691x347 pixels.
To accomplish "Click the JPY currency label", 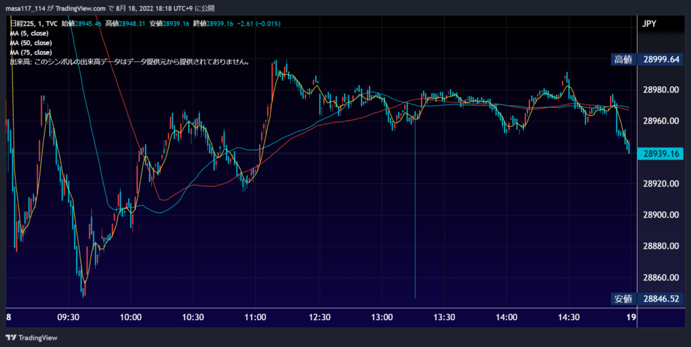I will tap(649, 24).
